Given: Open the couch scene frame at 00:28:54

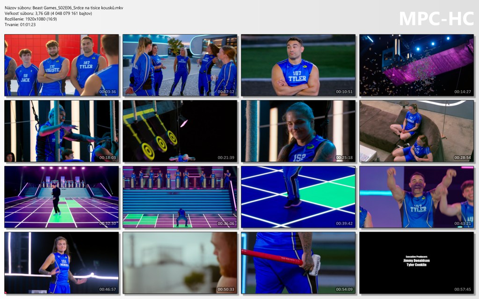Looking at the screenshot, I should [x=416, y=131].
